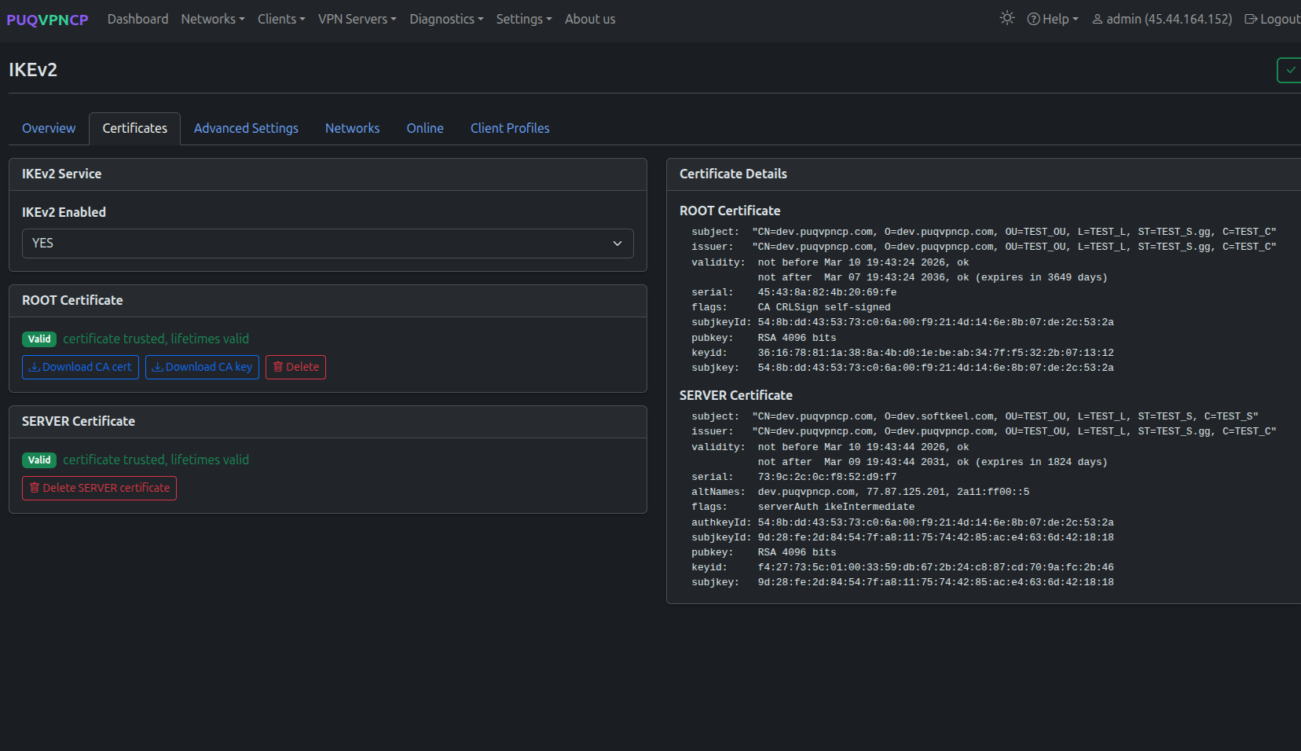Image resolution: width=1301 pixels, height=751 pixels.
Task: Open the Help dropdown menu
Action: [1053, 19]
